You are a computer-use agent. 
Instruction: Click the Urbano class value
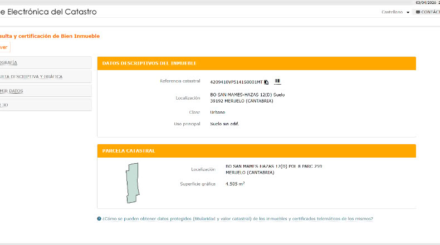coord(217,112)
